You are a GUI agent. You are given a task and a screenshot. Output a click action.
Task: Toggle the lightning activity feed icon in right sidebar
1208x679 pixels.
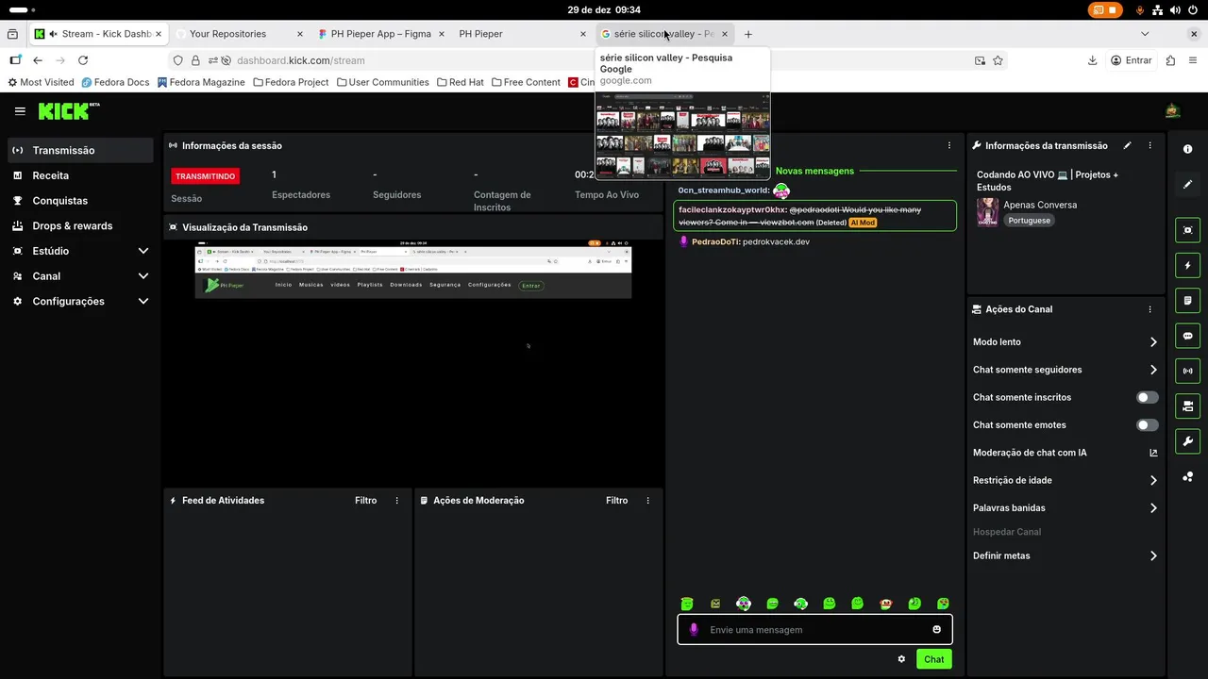click(1187, 265)
